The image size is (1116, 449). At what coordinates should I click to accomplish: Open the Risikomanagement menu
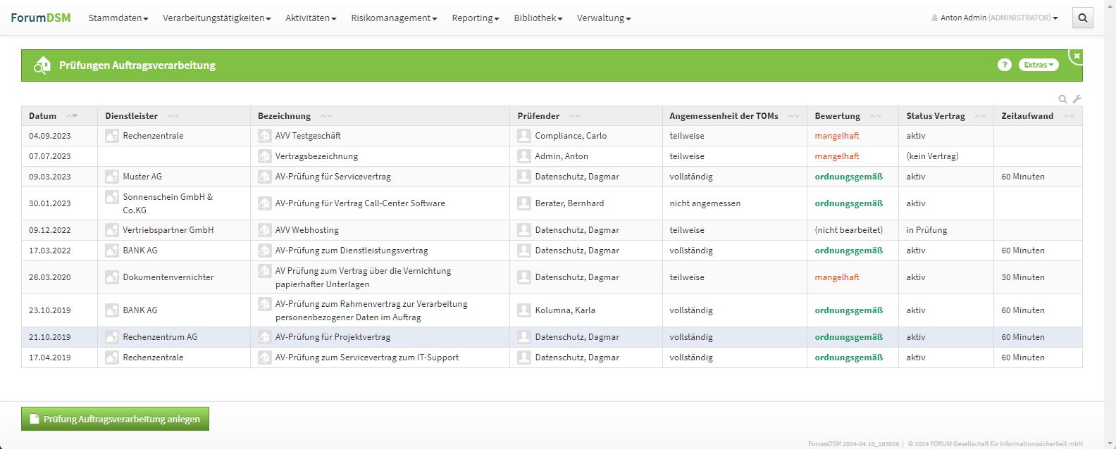click(x=394, y=18)
